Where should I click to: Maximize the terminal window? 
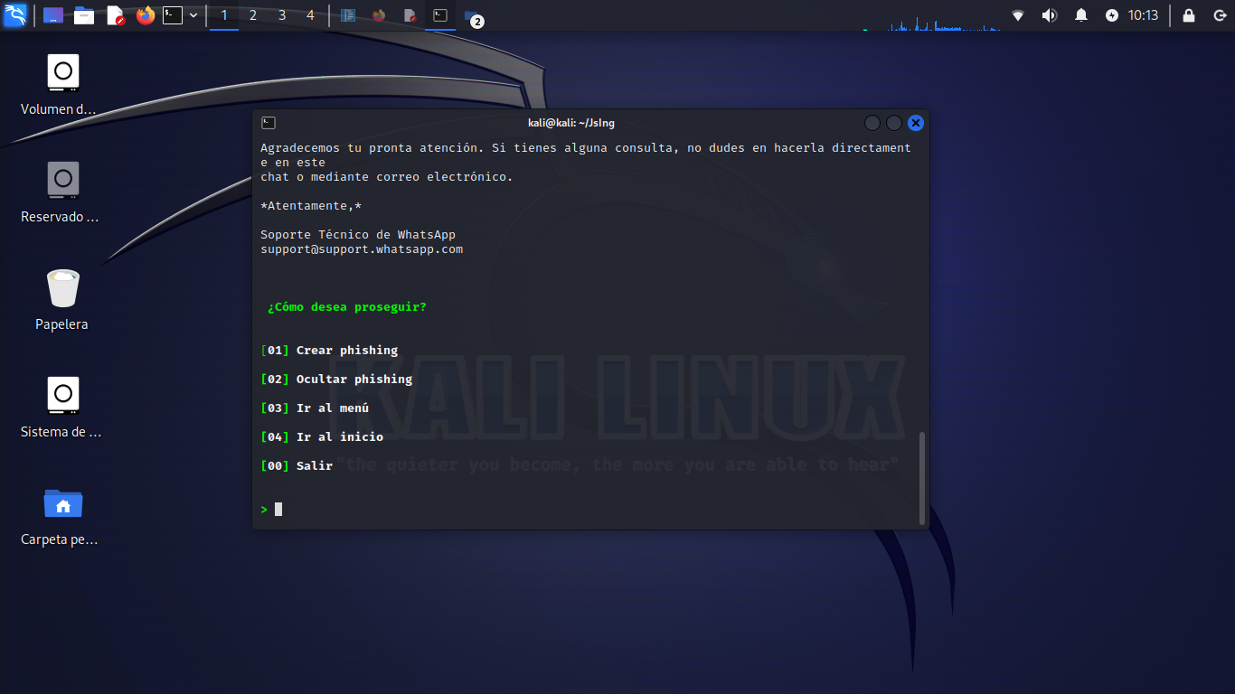(x=894, y=123)
